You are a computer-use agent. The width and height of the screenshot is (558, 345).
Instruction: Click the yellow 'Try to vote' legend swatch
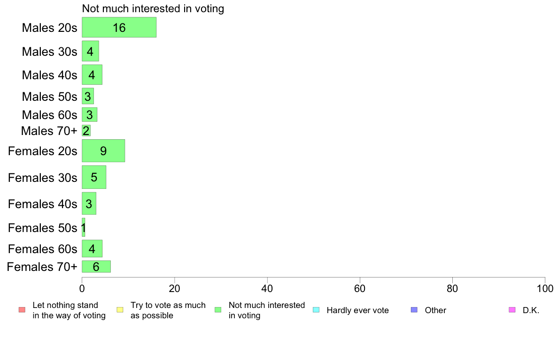pyautogui.click(x=120, y=310)
